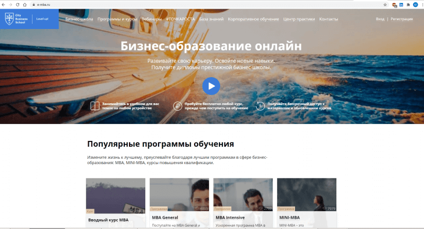Select Корпоративное обучение in navigation

253,19
